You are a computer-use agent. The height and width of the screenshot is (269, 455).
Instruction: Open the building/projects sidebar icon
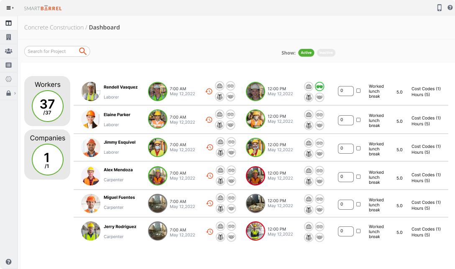(x=8, y=37)
